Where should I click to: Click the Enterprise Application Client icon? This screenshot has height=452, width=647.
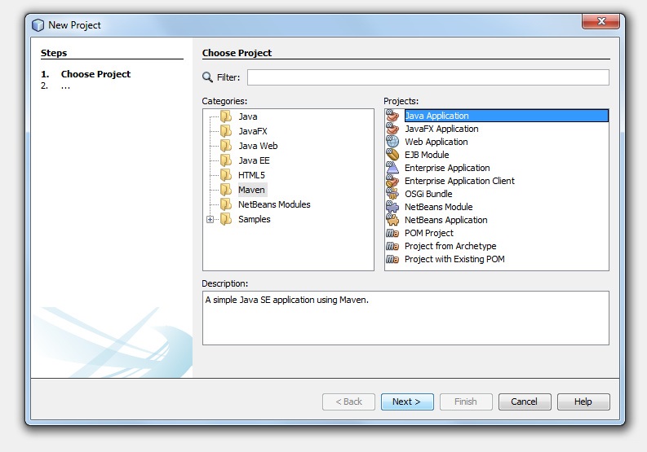[392, 181]
